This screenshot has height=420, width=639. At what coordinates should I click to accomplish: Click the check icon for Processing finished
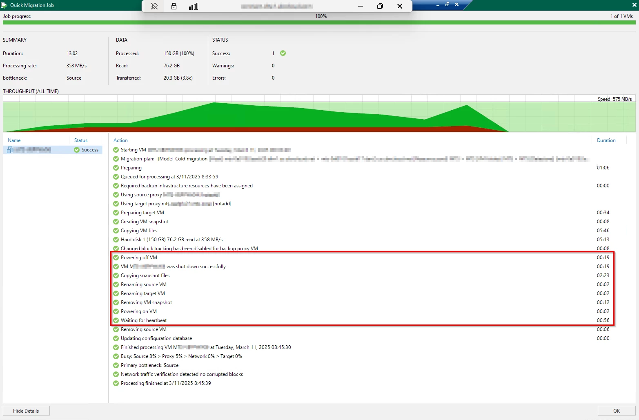pos(116,383)
